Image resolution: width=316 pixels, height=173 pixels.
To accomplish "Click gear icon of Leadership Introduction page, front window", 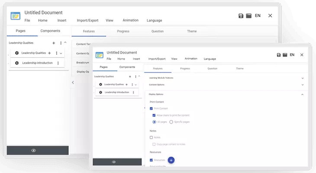I will (100, 92).
